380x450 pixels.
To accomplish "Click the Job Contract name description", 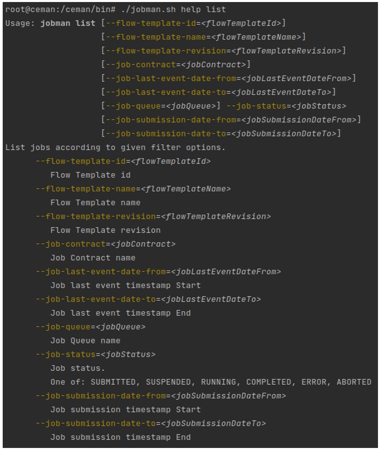I will click(93, 258).
